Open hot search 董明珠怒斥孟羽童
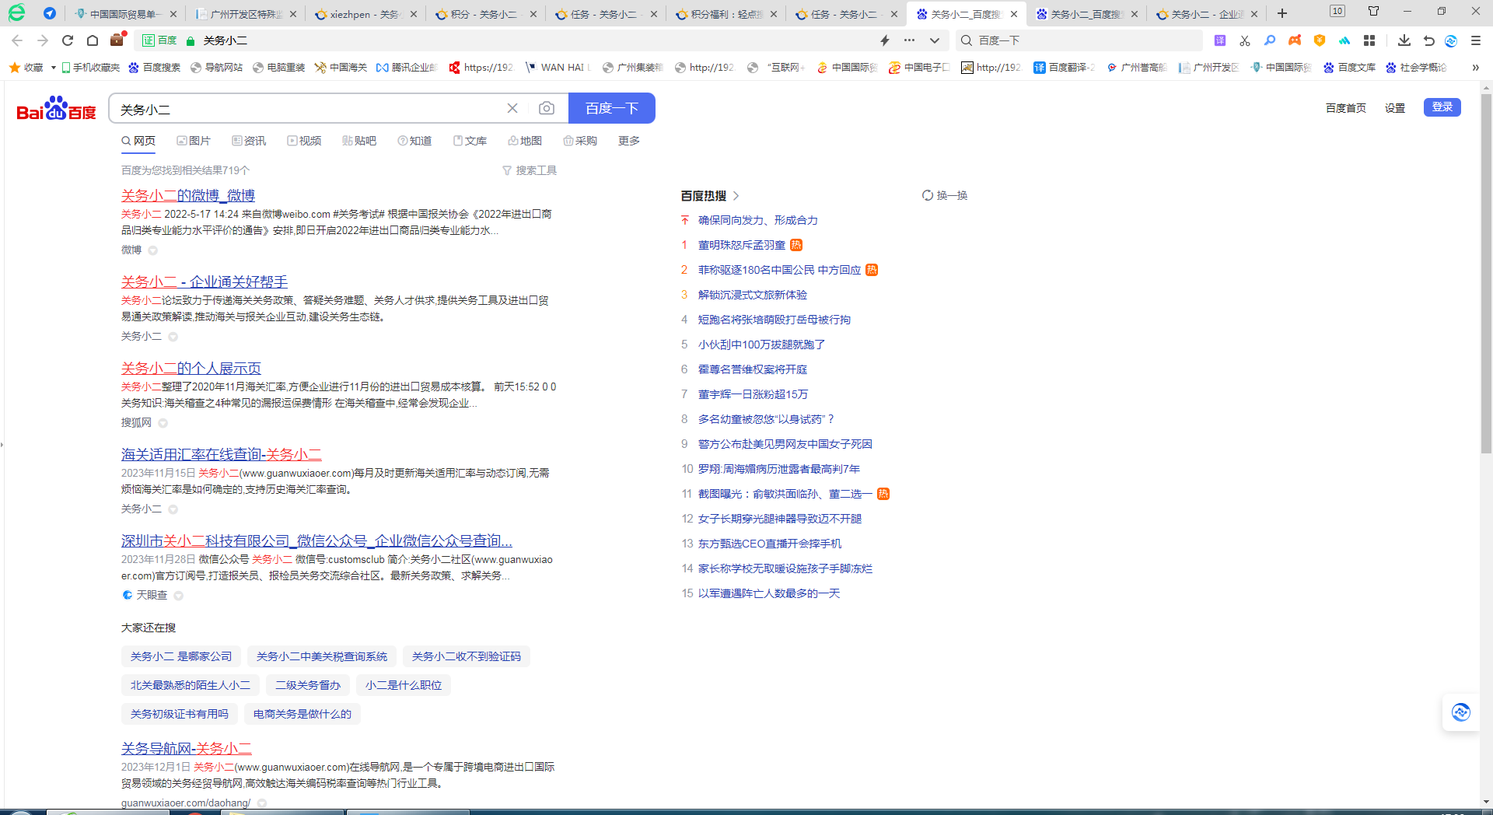The height and width of the screenshot is (815, 1493). click(x=742, y=245)
